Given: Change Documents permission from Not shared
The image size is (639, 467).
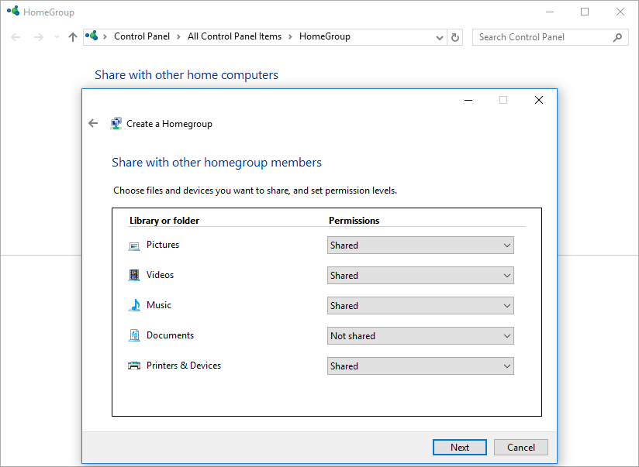Looking at the screenshot, I should (420, 336).
